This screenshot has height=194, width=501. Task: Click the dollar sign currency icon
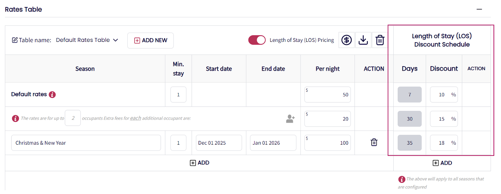click(346, 40)
